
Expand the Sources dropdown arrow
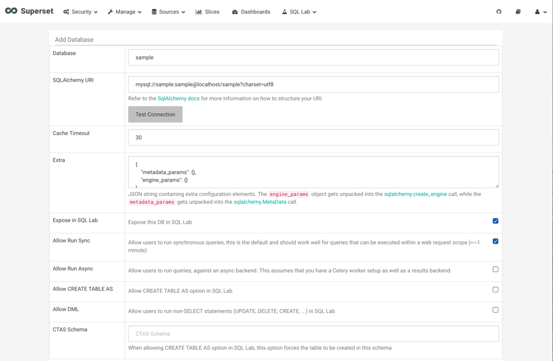[x=183, y=12]
